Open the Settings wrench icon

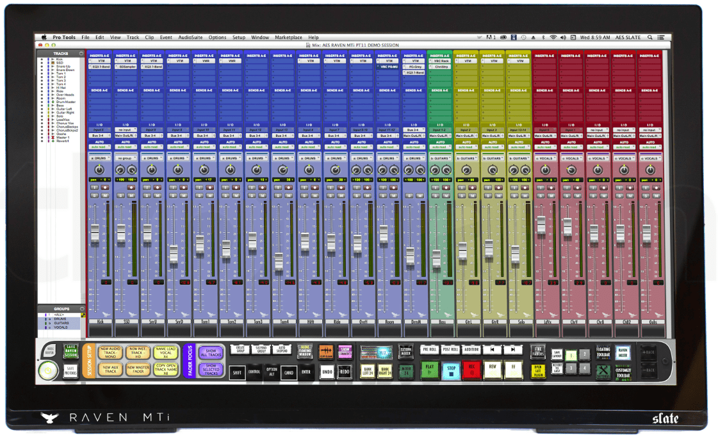tap(603, 372)
